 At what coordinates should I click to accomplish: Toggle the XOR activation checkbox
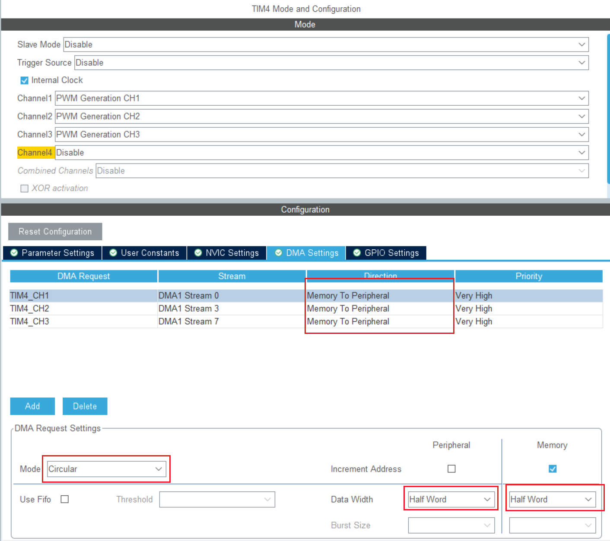(25, 189)
